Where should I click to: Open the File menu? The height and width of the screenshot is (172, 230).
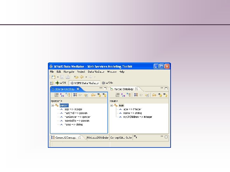[52, 72]
